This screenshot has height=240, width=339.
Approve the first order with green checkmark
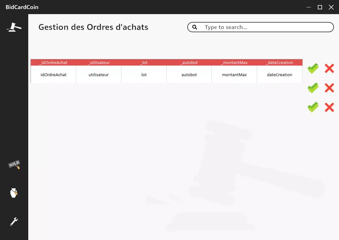[x=313, y=68]
